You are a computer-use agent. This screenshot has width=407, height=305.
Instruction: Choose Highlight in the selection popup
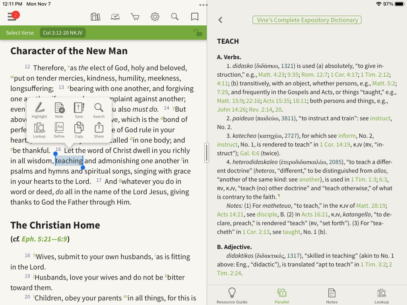[39, 110]
